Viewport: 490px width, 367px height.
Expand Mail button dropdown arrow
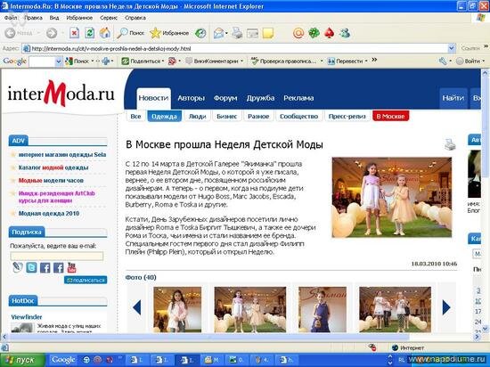point(226,33)
